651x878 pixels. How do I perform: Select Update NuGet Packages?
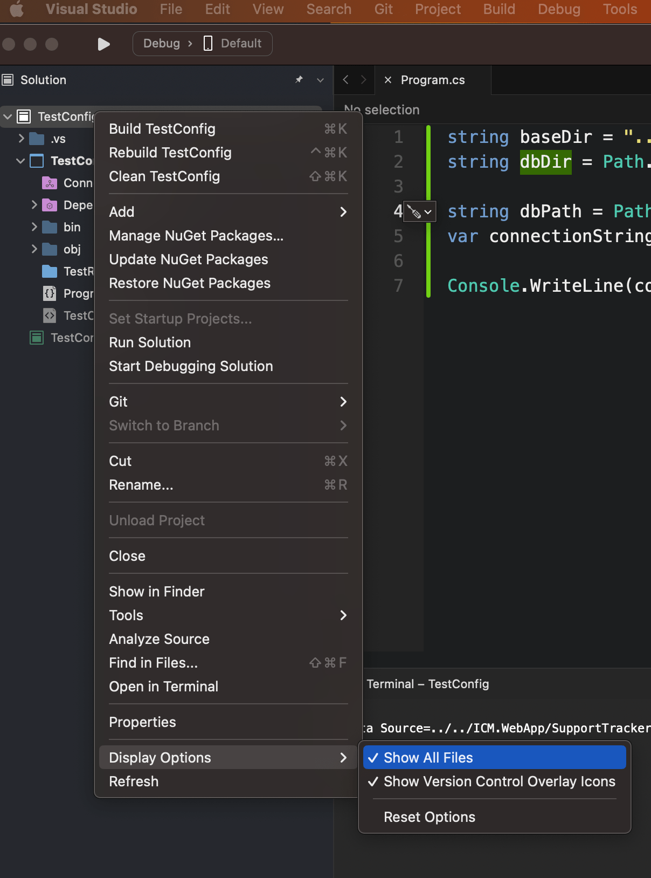coord(228,259)
